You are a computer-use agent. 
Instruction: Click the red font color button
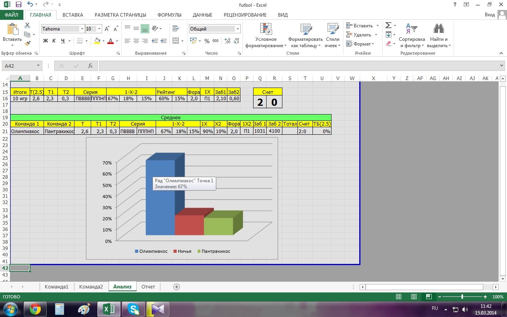coord(111,41)
